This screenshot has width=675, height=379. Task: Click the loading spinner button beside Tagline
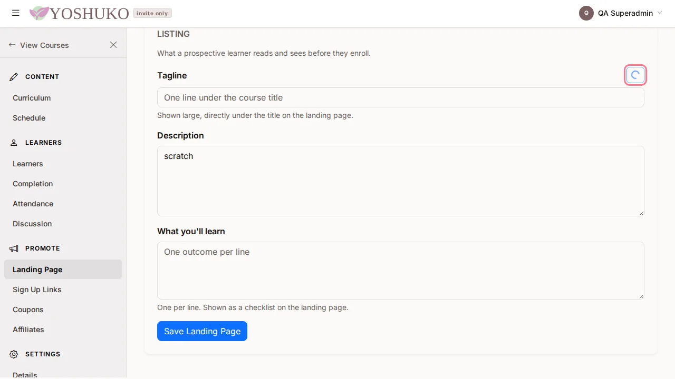coord(635,75)
